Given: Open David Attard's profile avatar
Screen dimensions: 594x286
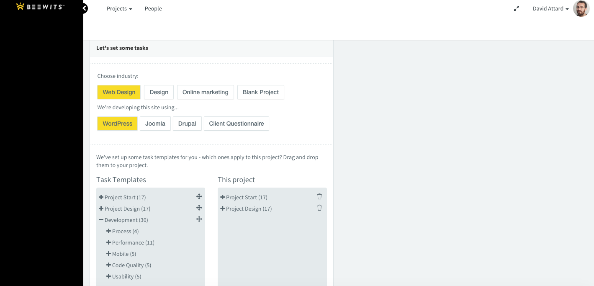Looking at the screenshot, I should [x=581, y=8].
